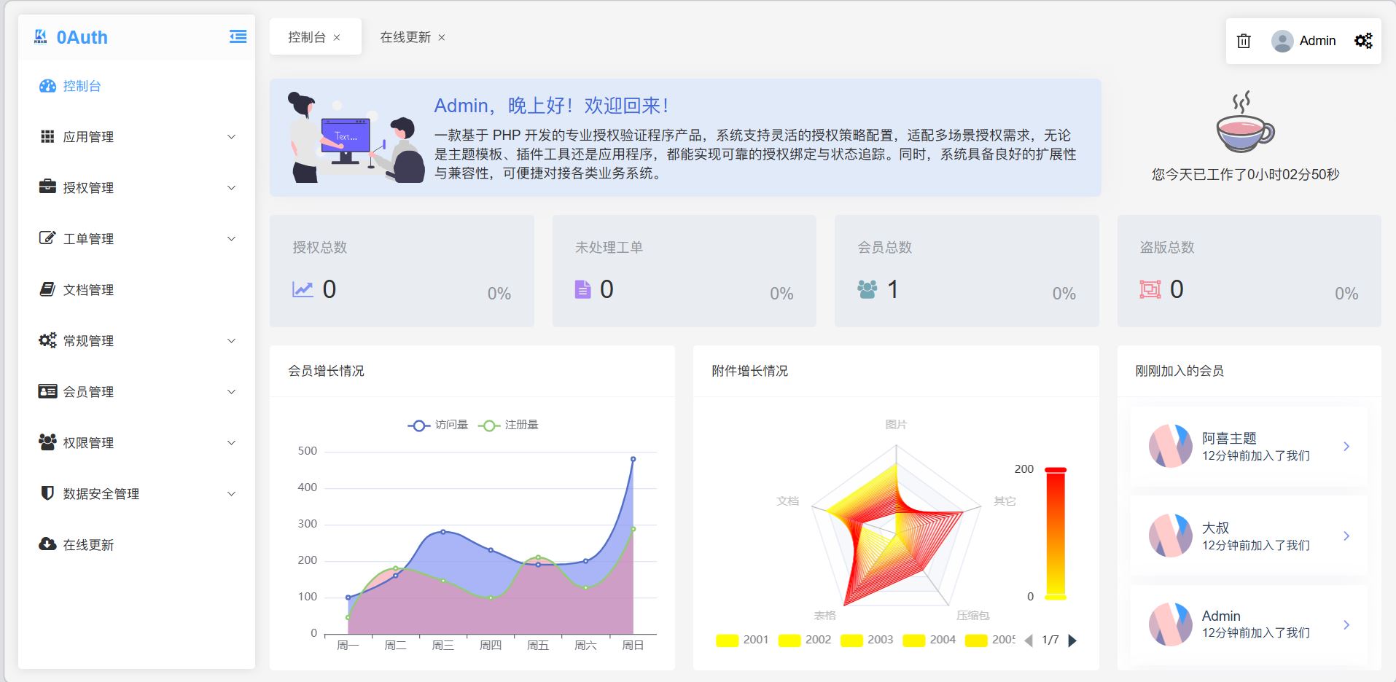Image resolution: width=1396 pixels, height=682 pixels.
Task: Open settings via the top-right gears icon
Action: click(x=1363, y=41)
